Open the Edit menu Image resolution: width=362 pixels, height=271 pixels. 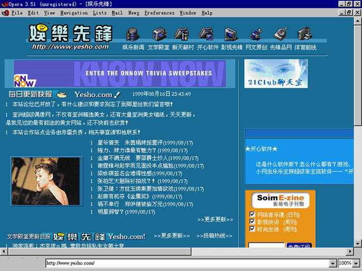[33, 13]
